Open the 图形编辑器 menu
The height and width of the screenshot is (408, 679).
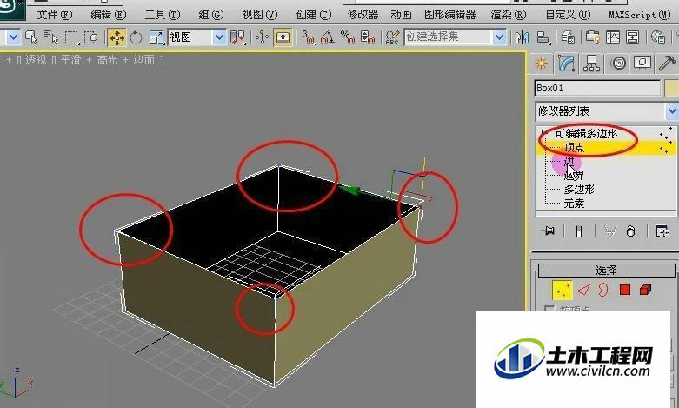click(x=450, y=15)
